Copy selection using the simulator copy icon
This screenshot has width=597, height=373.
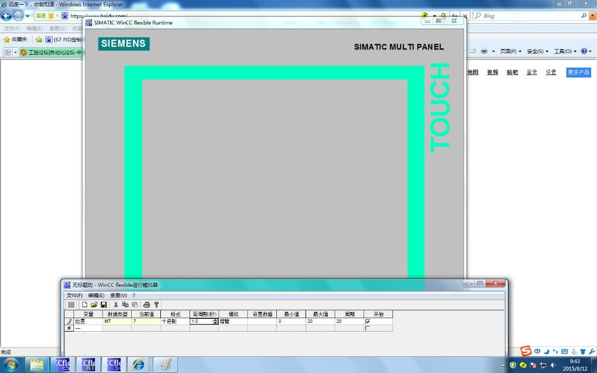point(125,304)
